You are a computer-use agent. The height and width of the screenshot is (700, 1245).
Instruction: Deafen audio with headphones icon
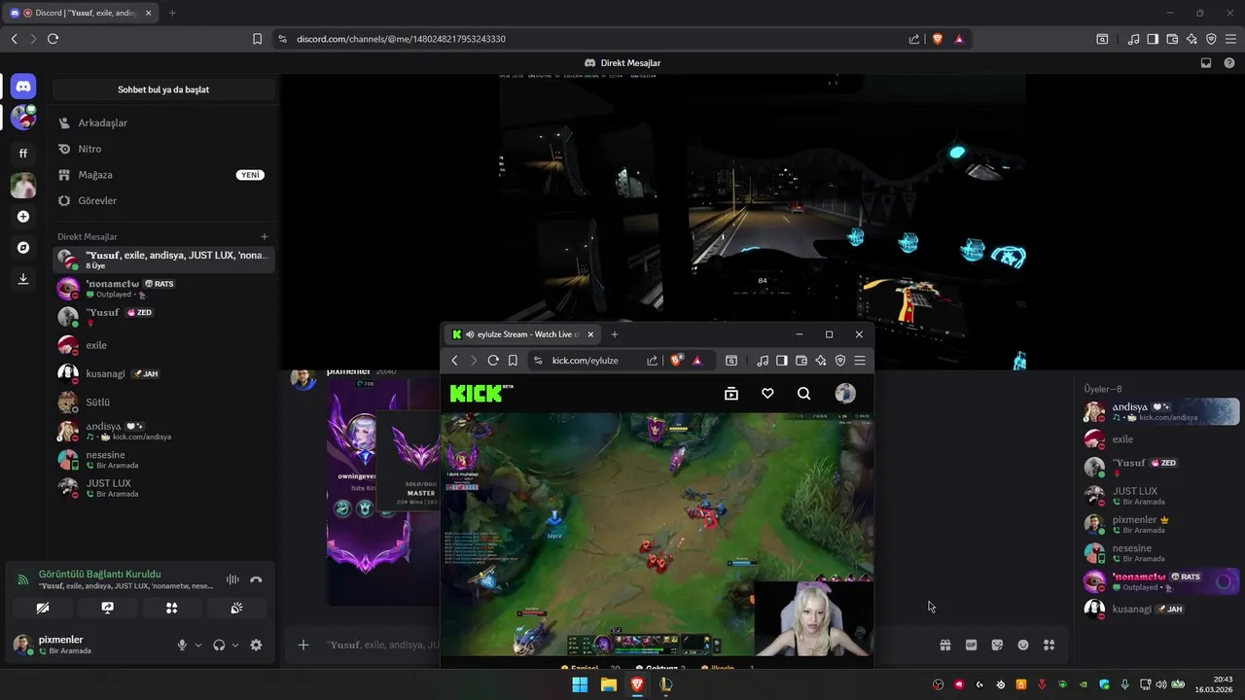[x=219, y=645]
